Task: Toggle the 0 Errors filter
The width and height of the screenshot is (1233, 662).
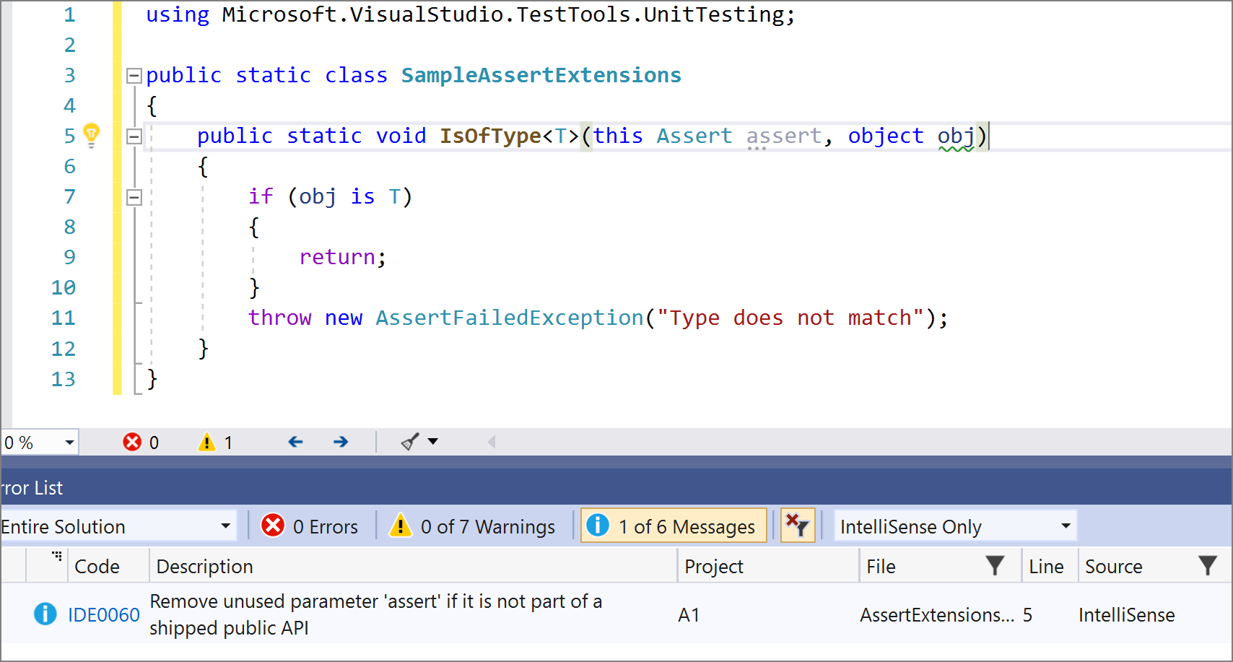Action: pyautogui.click(x=310, y=526)
